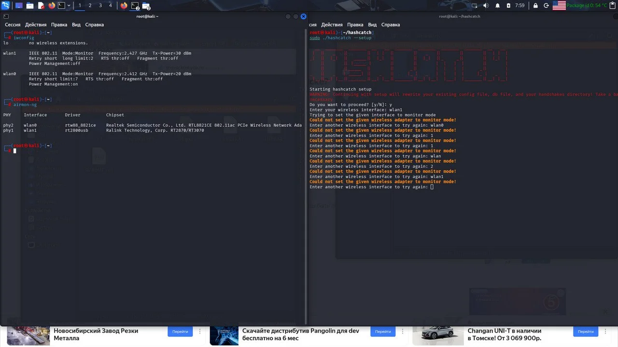This screenshot has height=347, width=618.
Task: Open the Вид menu in left terminal
Action: click(76, 25)
